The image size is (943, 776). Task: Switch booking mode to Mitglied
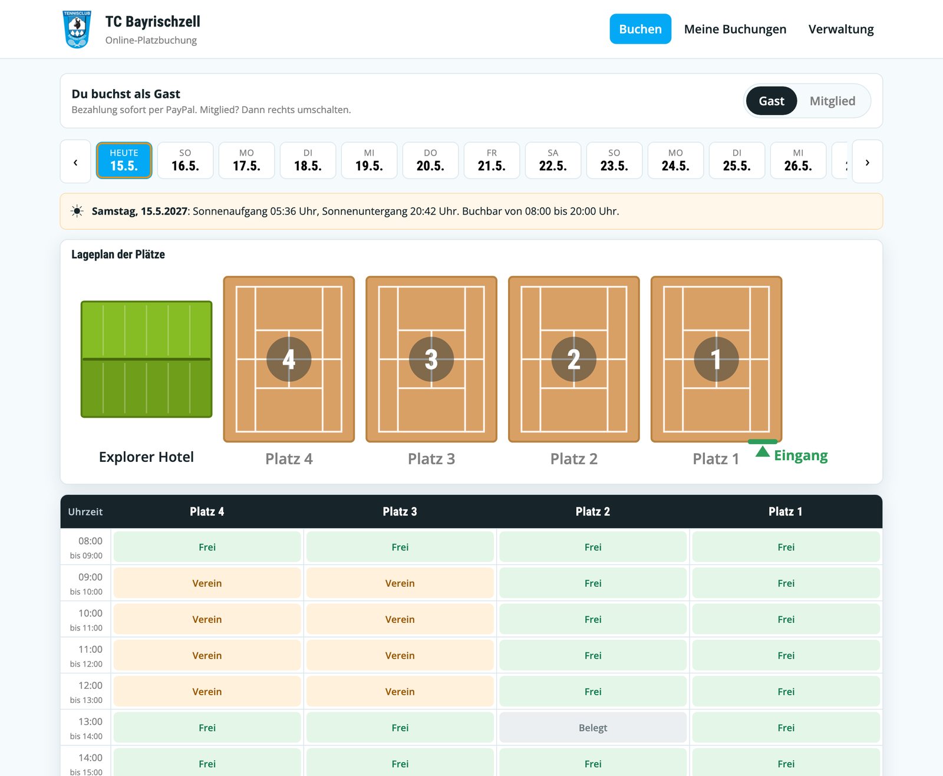pyautogui.click(x=832, y=101)
